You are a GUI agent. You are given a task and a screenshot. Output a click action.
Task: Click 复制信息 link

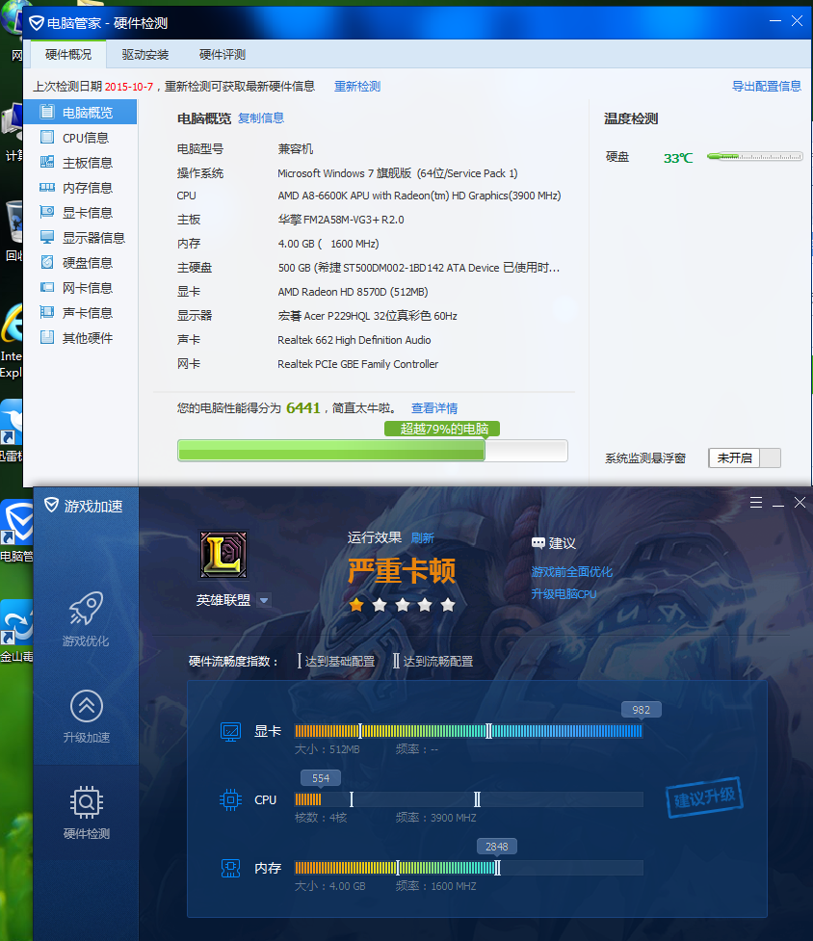point(261,118)
